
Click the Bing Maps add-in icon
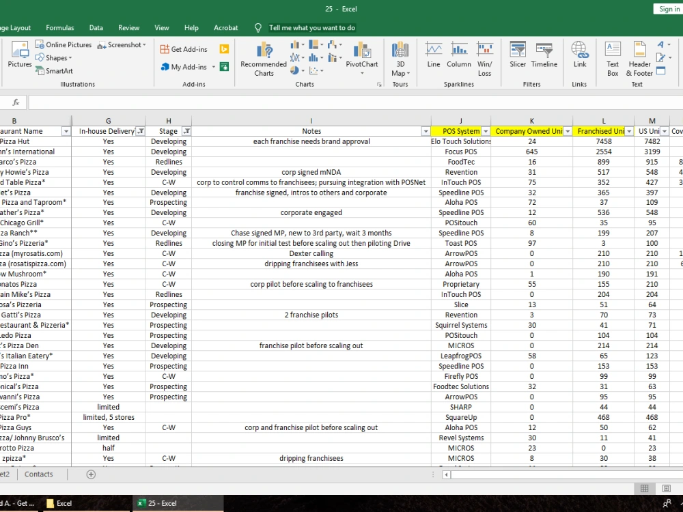pyautogui.click(x=224, y=49)
